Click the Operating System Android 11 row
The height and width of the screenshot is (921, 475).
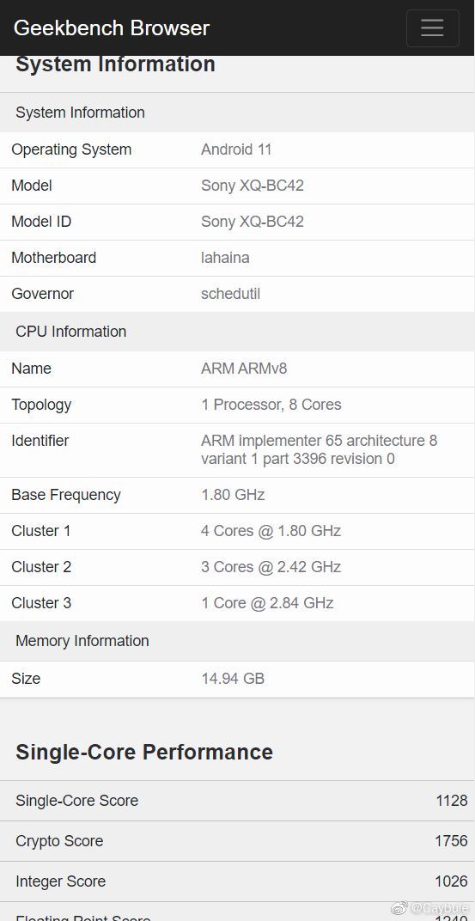pyautogui.click(x=237, y=149)
